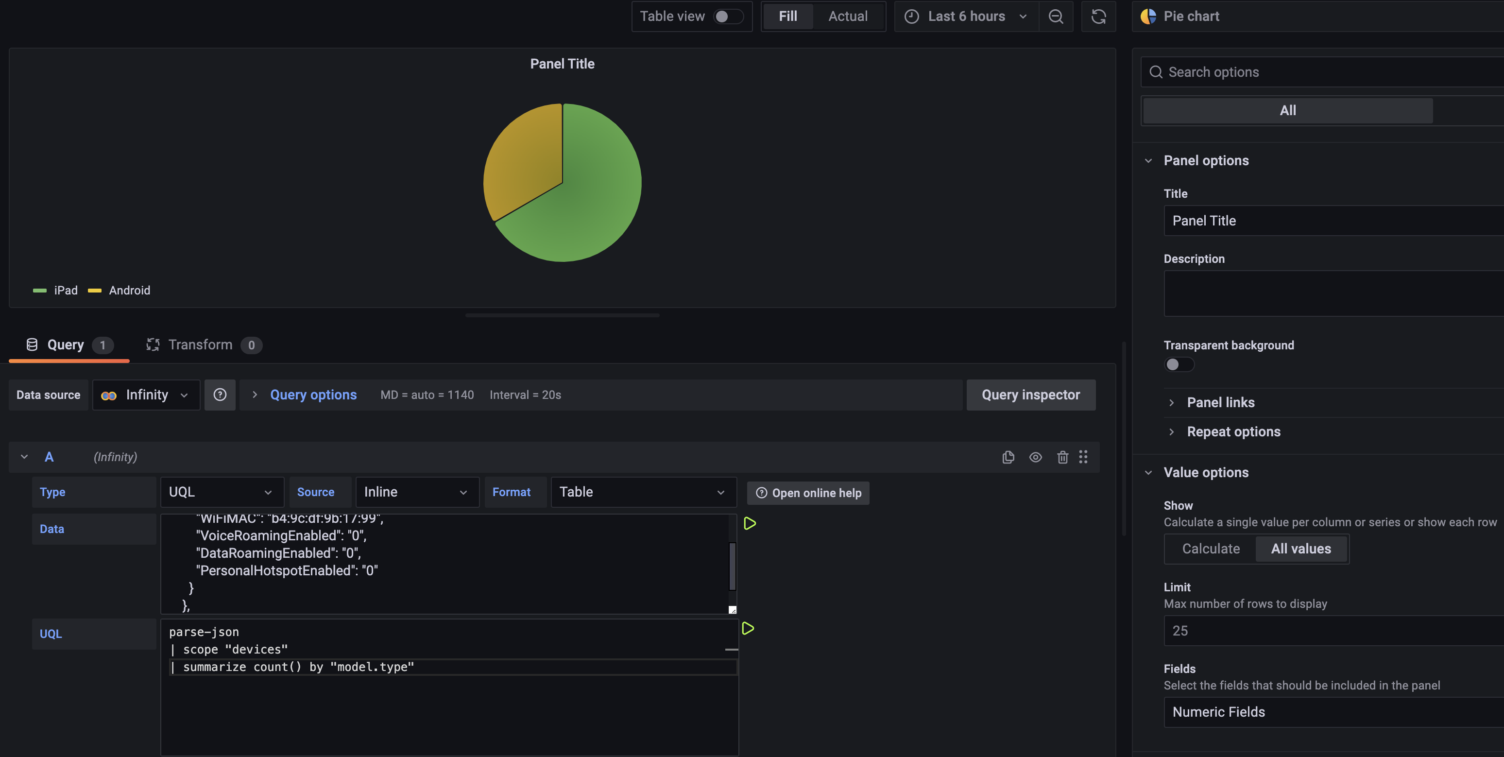This screenshot has height=757, width=1504.
Task: Enable Transparent background
Action: tap(1179, 364)
